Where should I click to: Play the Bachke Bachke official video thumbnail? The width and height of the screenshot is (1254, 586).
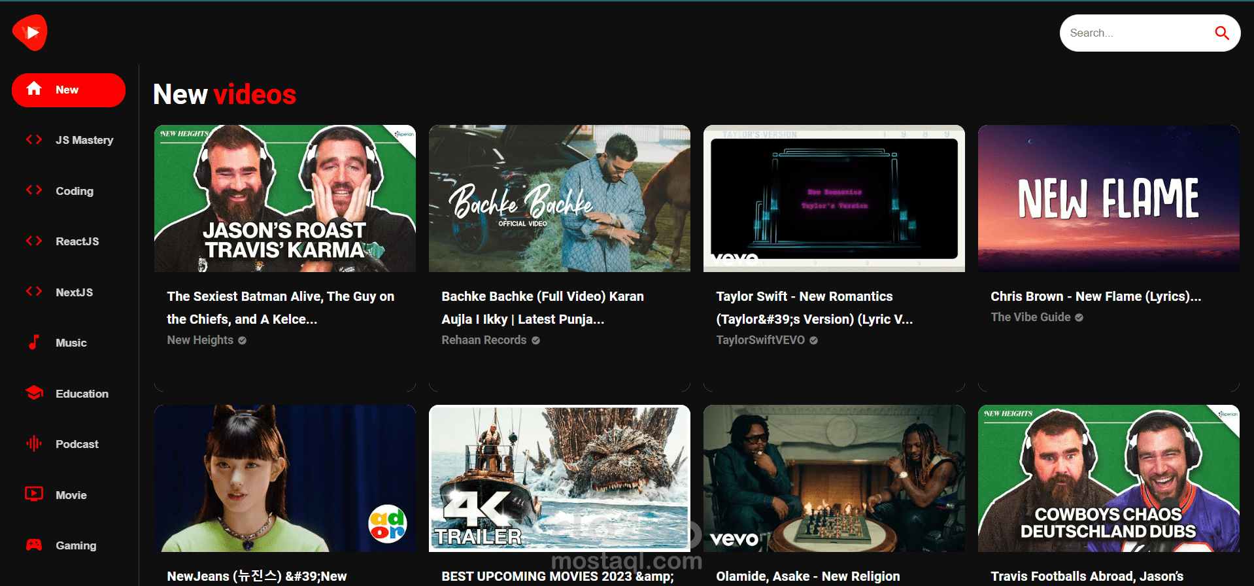click(560, 198)
